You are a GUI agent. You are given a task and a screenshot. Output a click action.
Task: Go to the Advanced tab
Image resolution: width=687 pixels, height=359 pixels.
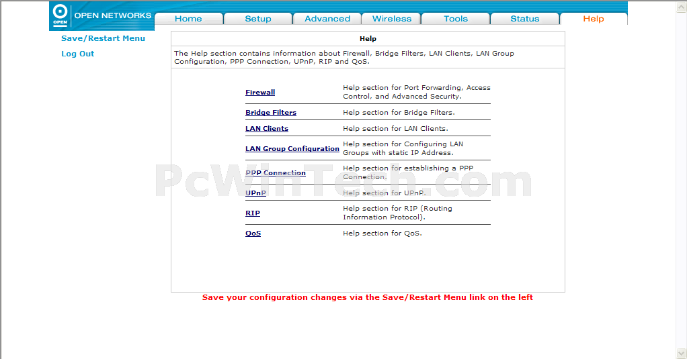coord(327,19)
